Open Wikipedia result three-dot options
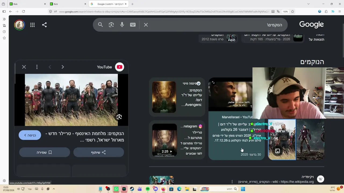Screen dimensions: 344x193 point(232,182)
